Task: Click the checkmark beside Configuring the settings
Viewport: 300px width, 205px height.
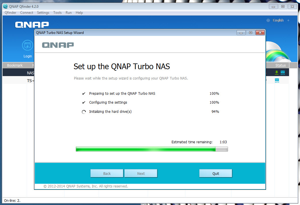Action: tap(84, 102)
